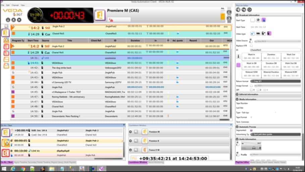Check the box next to France O M countdown

point(136,150)
